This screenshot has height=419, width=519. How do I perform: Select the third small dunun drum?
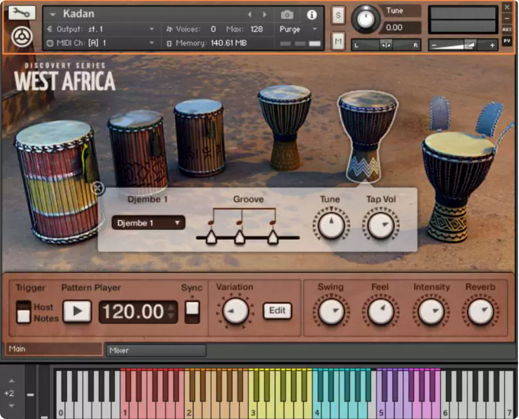tap(200, 137)
